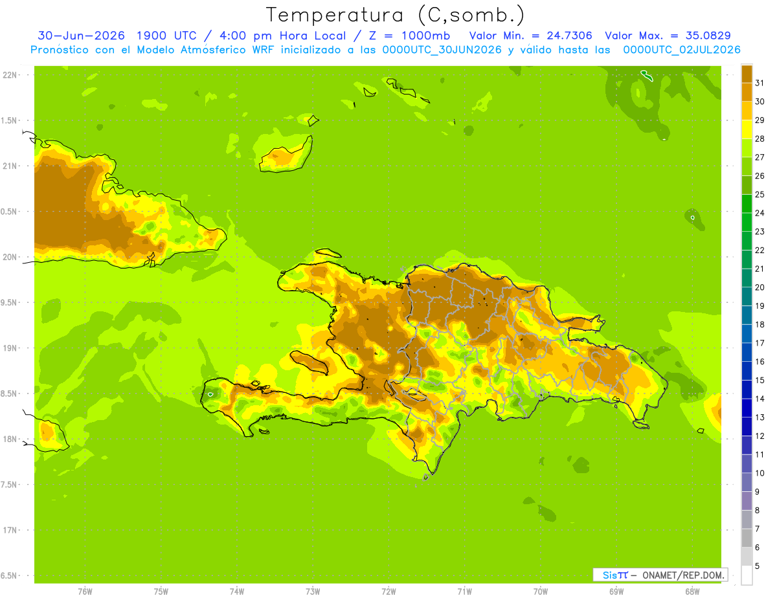Click legend value 23 on color bar

pos(760,231)
